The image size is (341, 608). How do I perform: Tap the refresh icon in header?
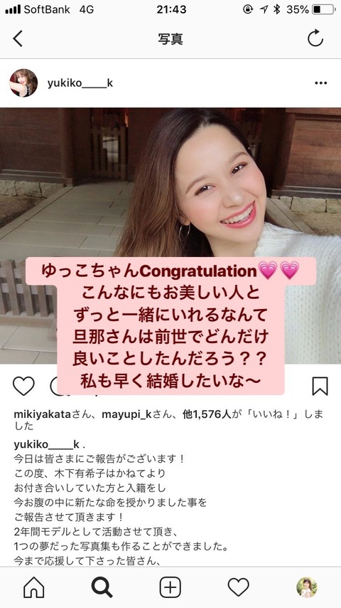(315, 38)
